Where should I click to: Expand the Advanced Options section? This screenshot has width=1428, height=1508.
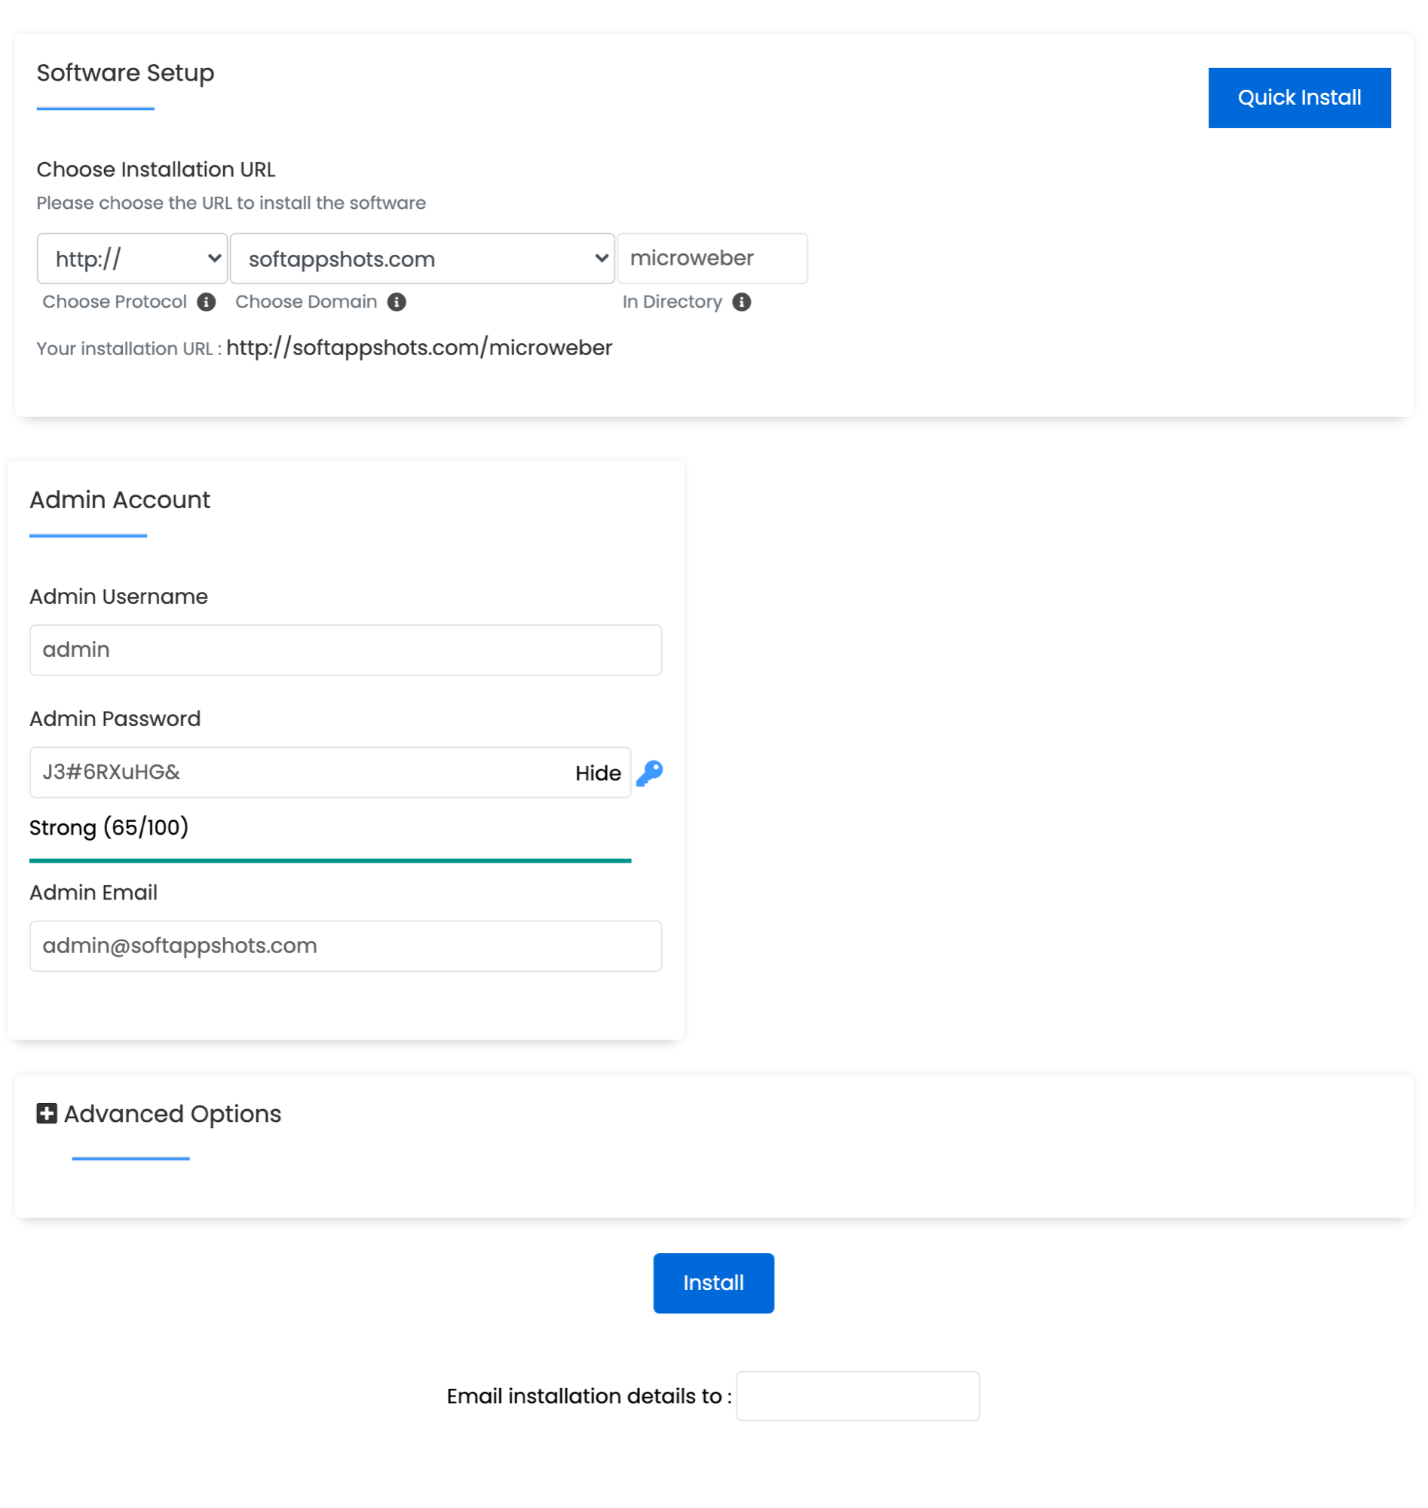pos(172,1114)
